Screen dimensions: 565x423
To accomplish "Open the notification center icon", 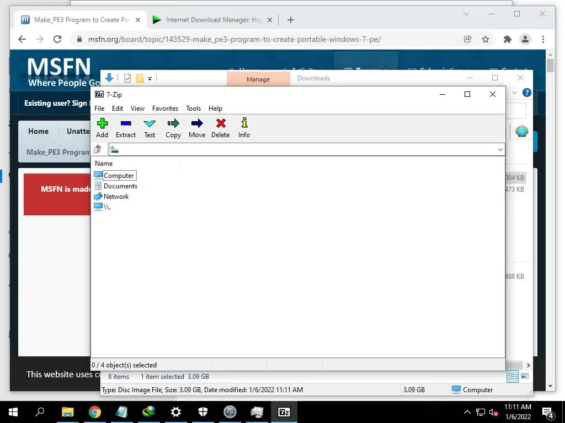I will point(548,413).
